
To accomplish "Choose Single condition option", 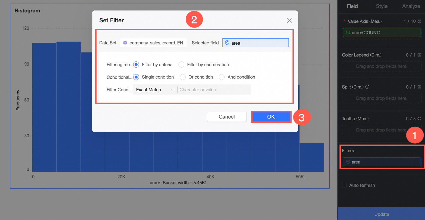I will click(136, 77).
